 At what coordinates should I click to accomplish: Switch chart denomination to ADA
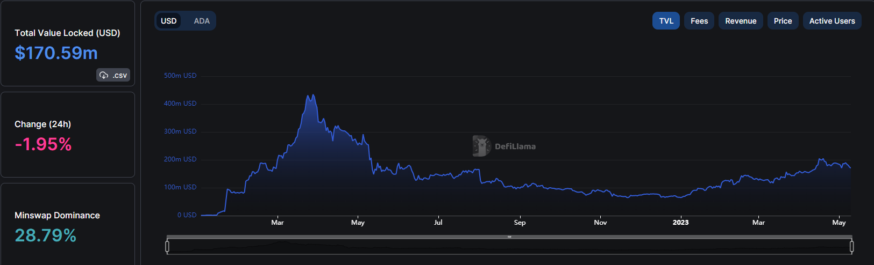pos(202,21)
